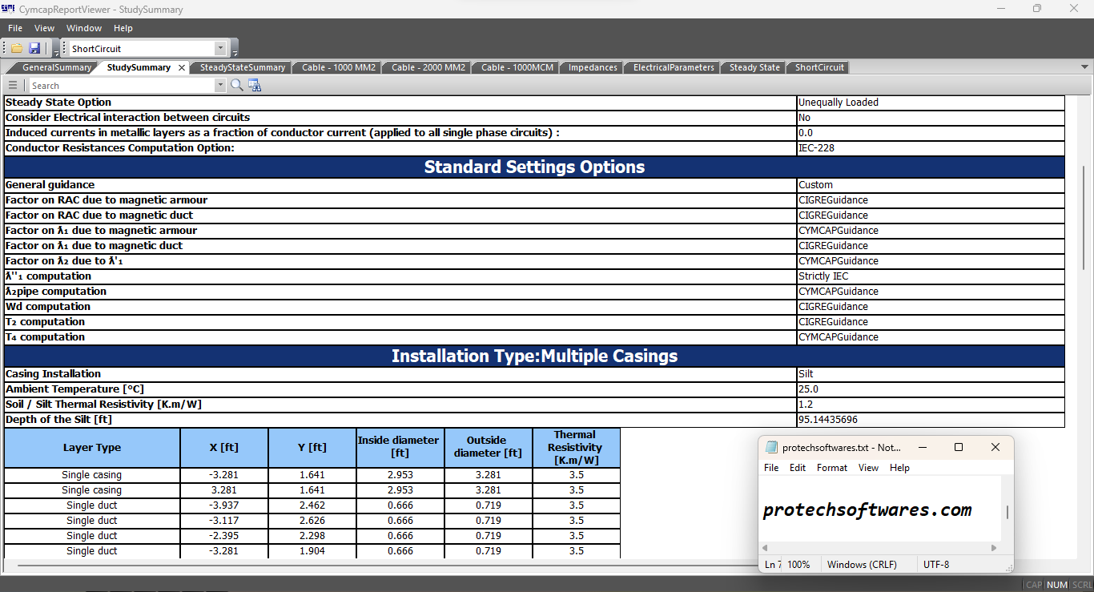Viewport: 1094px width, 592px height.
Task: Click the Ambient Temperature [°C] row label
Action: click(74, 389)
